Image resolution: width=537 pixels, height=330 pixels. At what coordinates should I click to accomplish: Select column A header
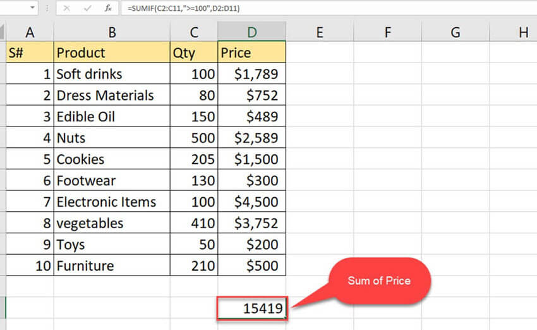pyautogui.click(x=30, y=32)
